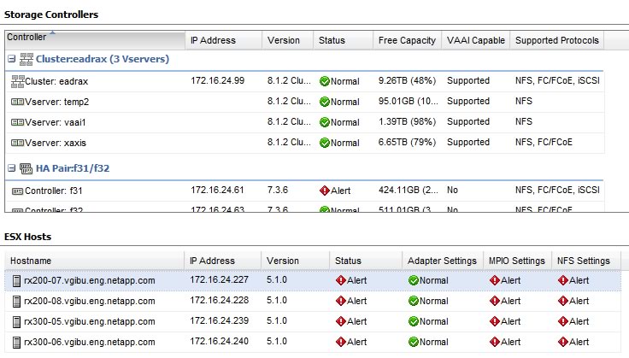Screen dimensions: 629x358
Task: Click the Cluster eadrax row icon
Action: coord(17,81)
